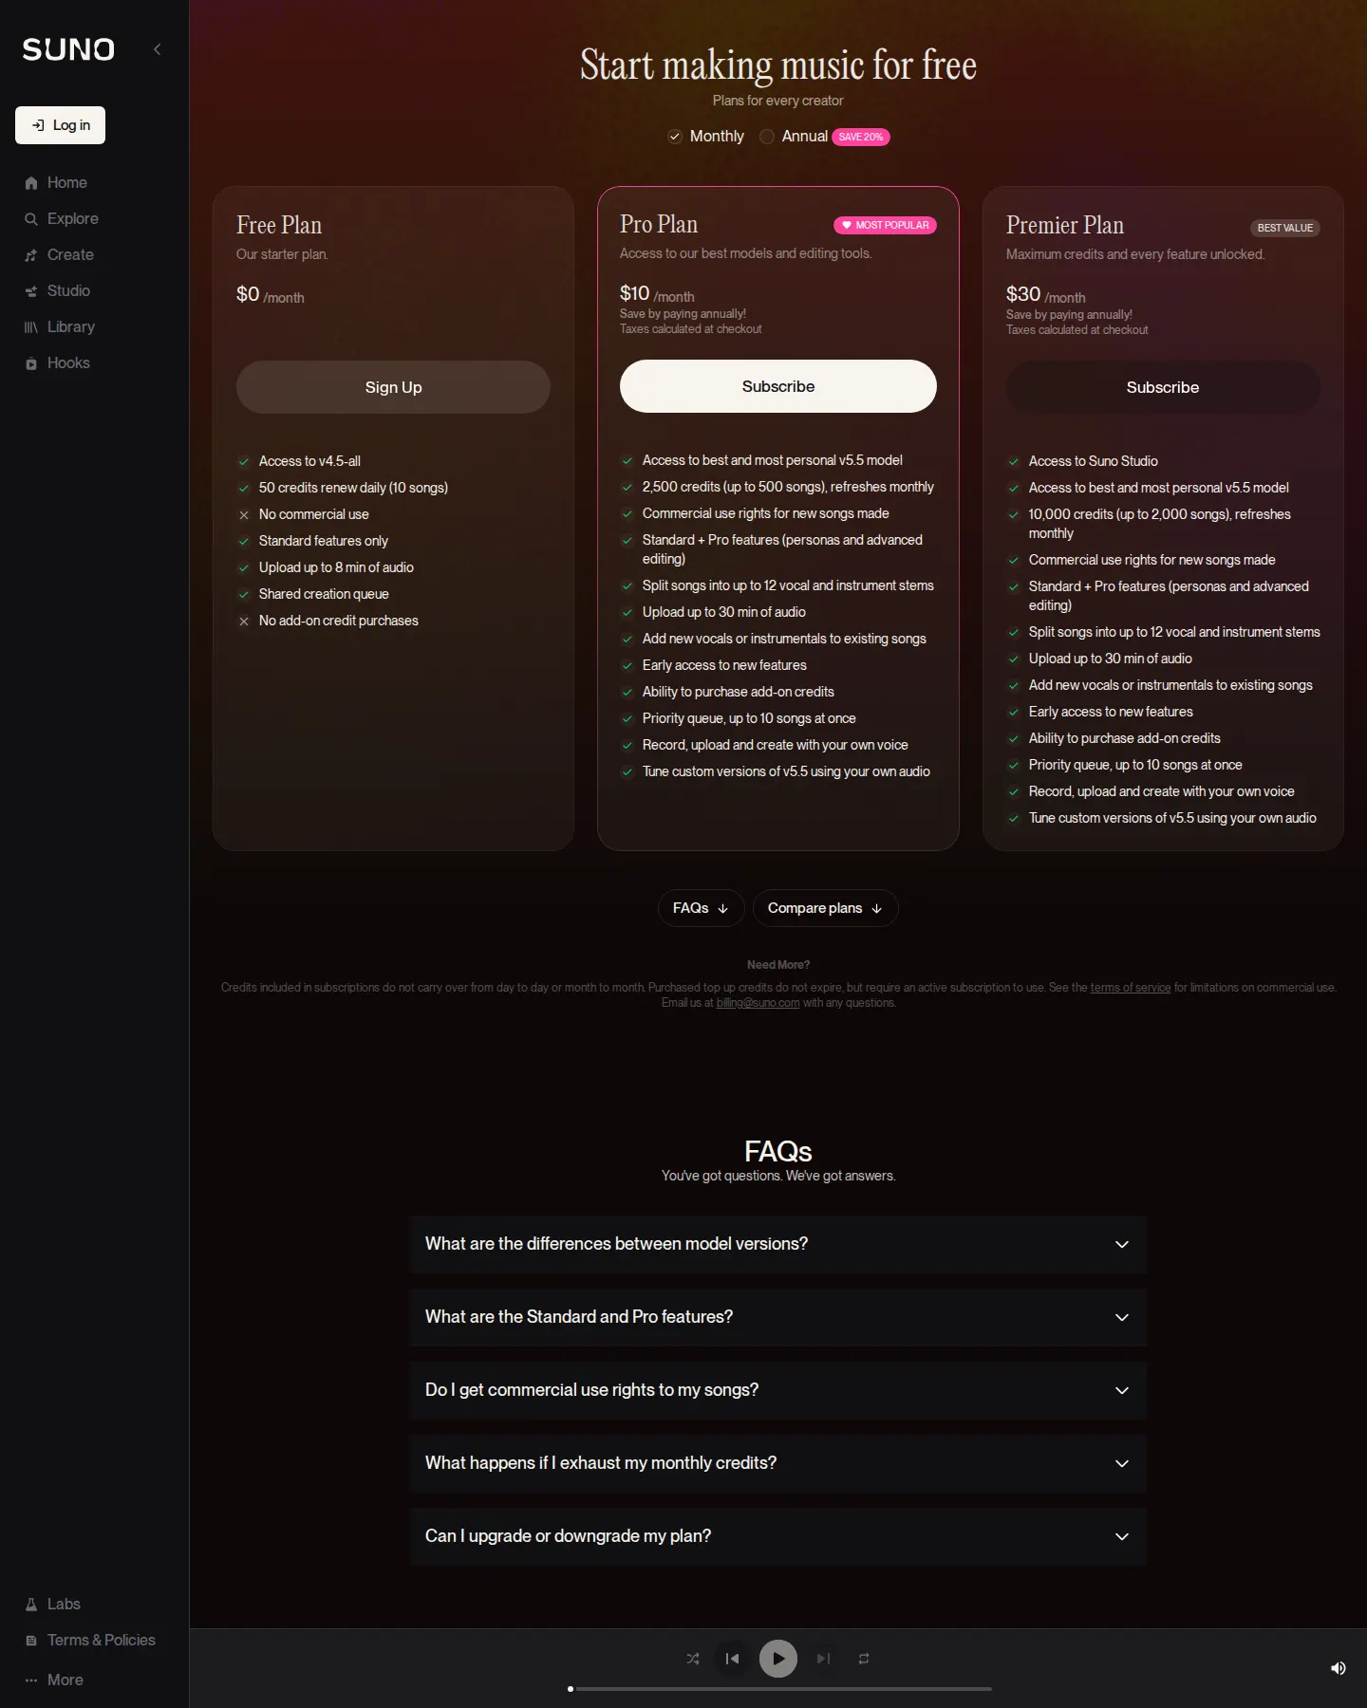Click "No add-on credit purchases" in Free Plan

pos(339,621)
